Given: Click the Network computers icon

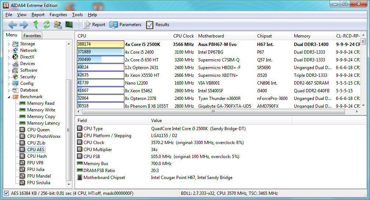Looking at the screenshot, I should 15,50.
